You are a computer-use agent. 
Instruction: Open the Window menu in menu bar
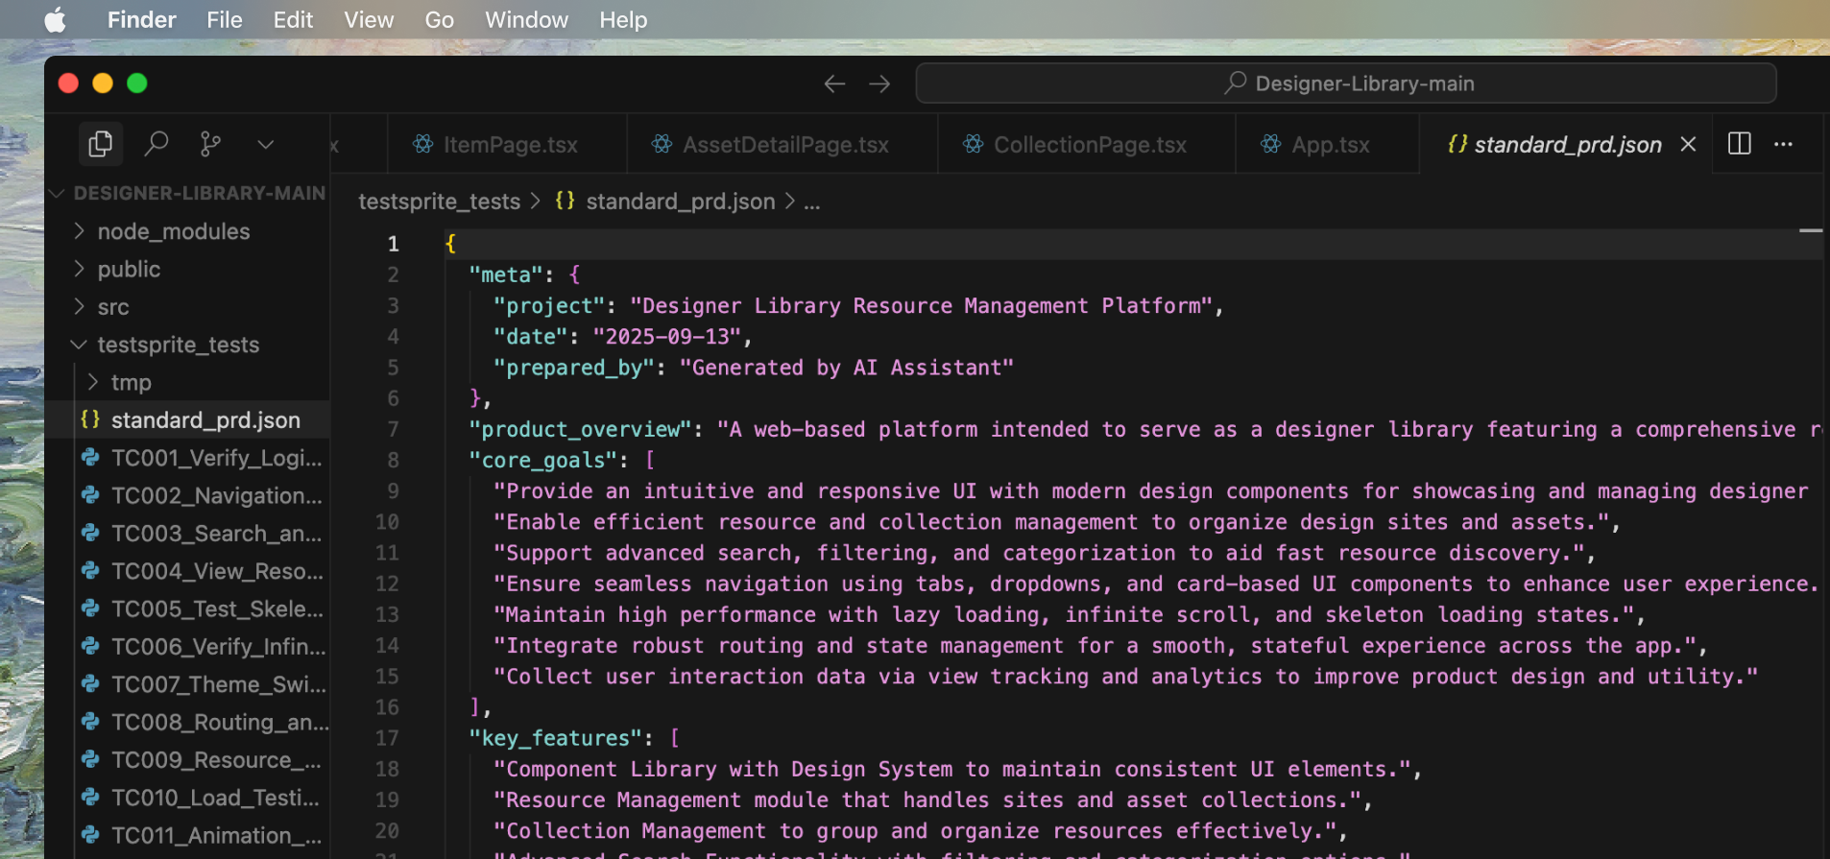(x=526, y=20)
